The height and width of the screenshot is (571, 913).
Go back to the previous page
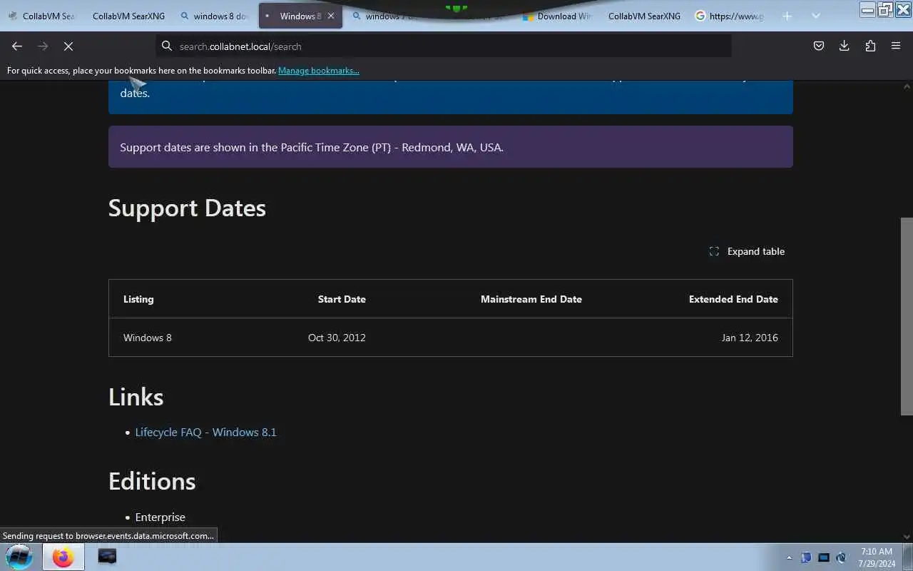tap(17, 46)
